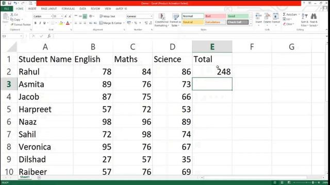
Task: Select column E header
Action: 212,47
